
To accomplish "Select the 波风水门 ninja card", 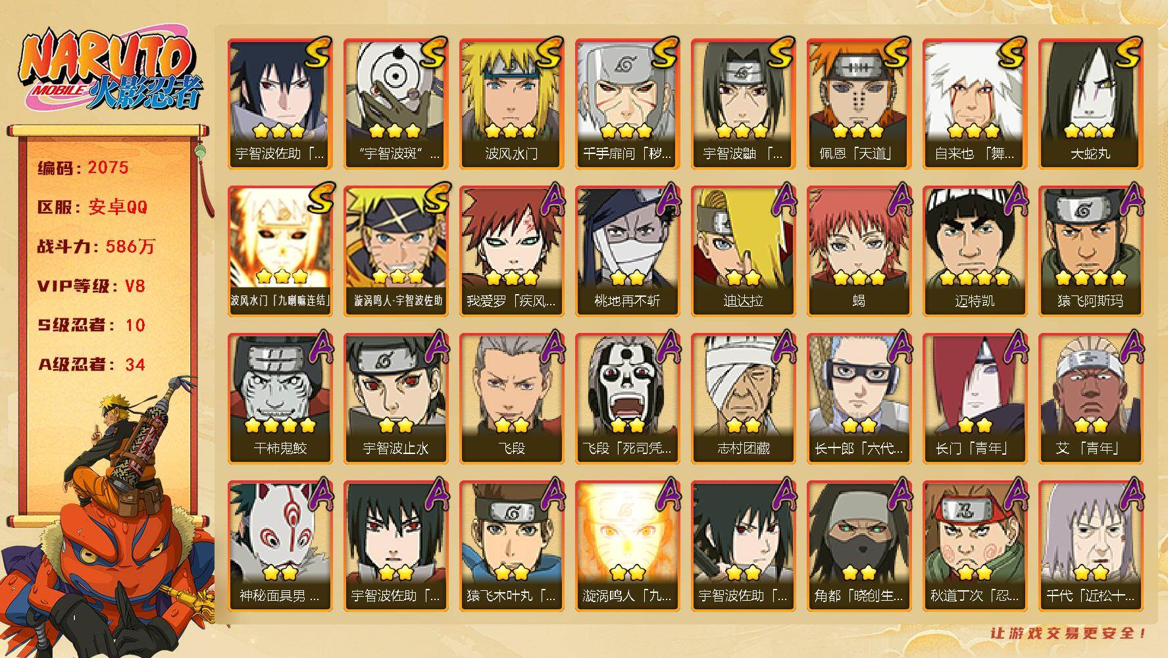I will (x=511, y=103).
